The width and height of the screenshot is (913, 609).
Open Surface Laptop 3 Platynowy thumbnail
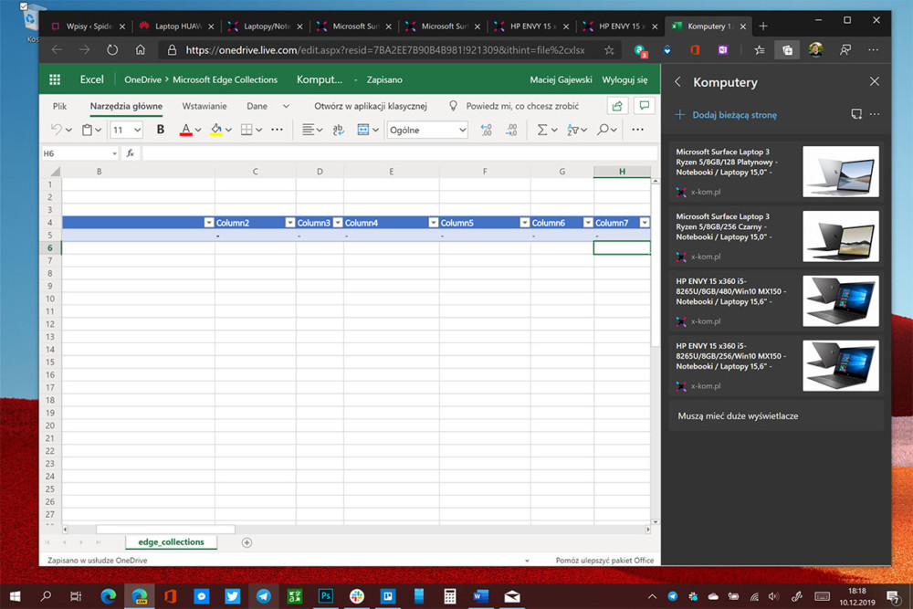tap(840, 171)
